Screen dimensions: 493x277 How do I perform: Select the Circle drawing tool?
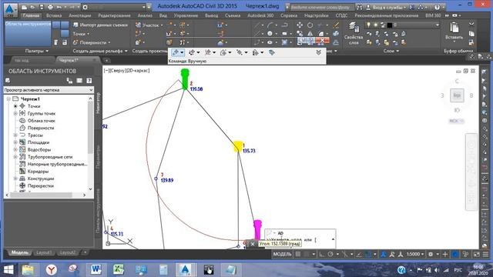270,33
